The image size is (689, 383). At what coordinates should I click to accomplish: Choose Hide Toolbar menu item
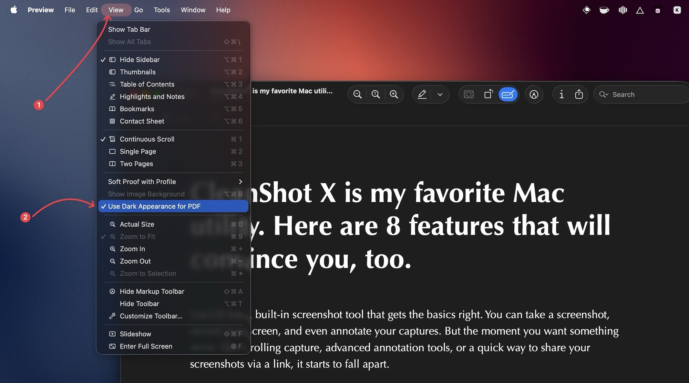click(x=173, y=304)
